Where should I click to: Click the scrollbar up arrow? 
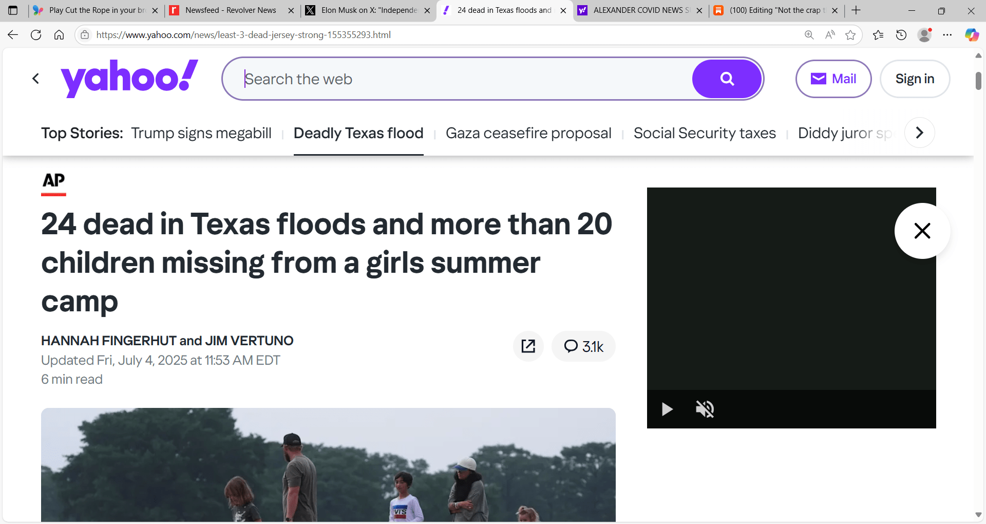pos(978,55)
